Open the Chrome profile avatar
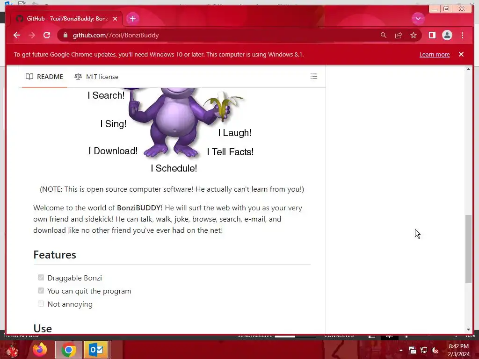 click(447, 35)
